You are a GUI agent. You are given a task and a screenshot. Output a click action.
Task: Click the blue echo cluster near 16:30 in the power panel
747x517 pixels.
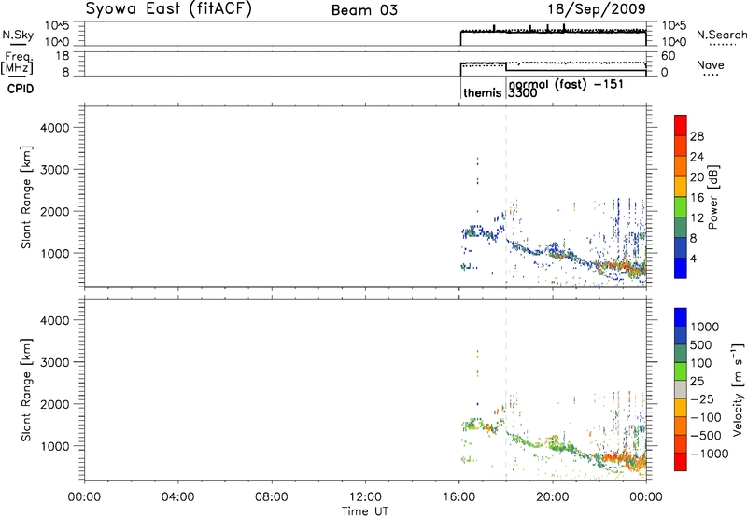(473, 232)
